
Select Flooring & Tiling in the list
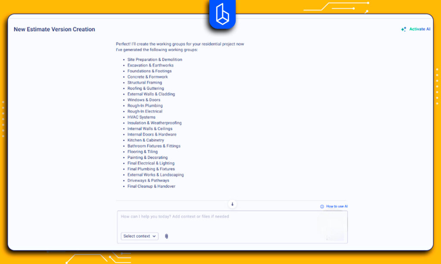[143, 152]
